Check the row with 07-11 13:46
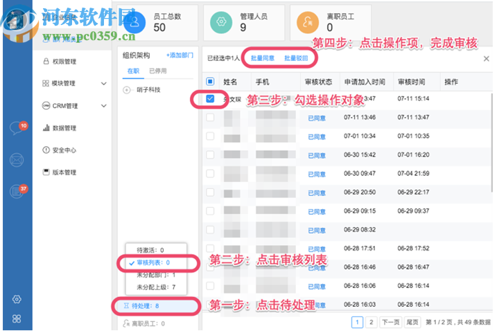The height and width of the screenshot is (331, 497). point(210,118)
